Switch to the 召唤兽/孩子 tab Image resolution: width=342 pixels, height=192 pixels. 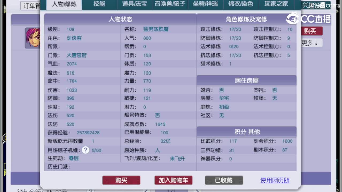click(170, 4)
